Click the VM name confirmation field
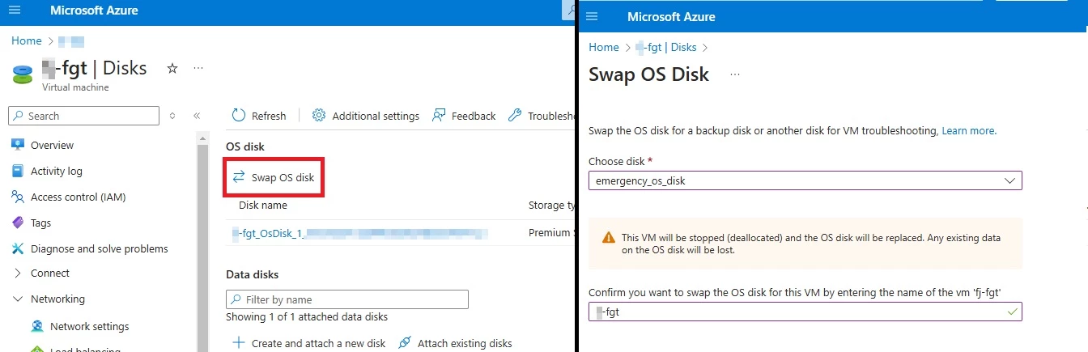 click(x=805, y=312)
